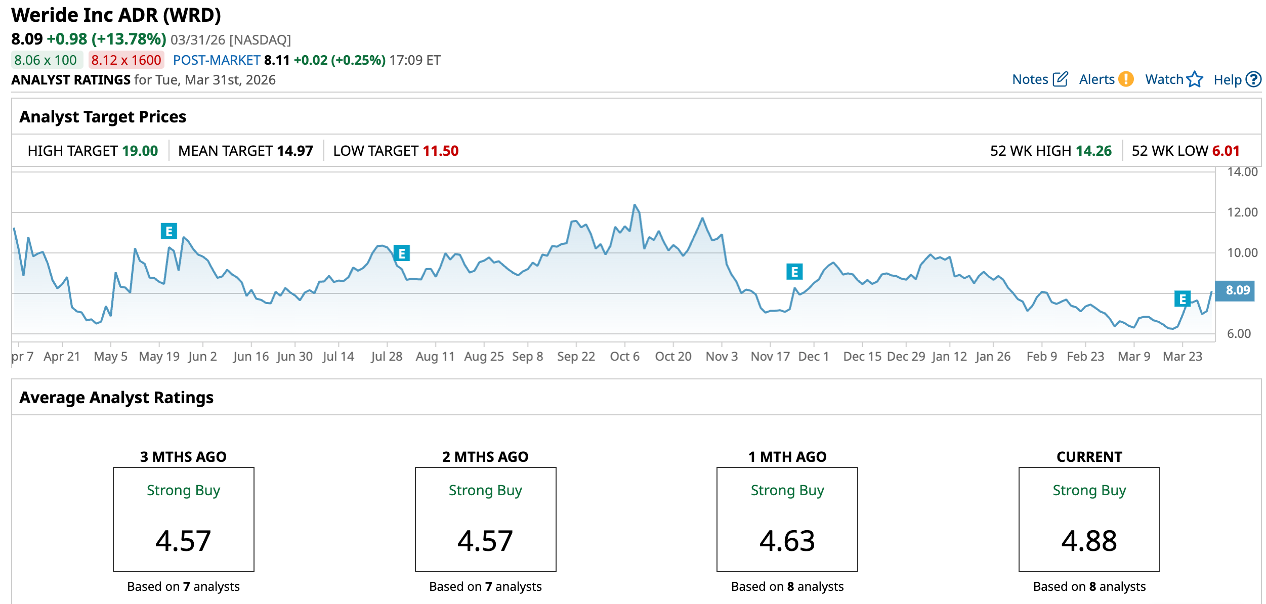1266x604 pixels.
Task: Click the earnings E marker near Nov 17
Action: (x=794, y=272)
